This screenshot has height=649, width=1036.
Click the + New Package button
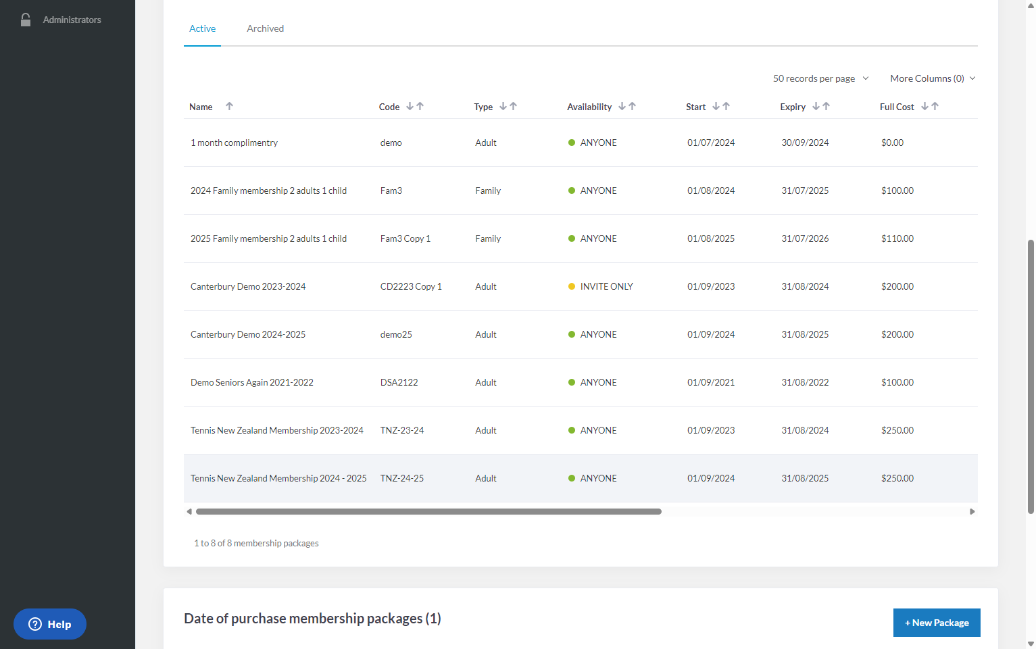coord(937,623)
